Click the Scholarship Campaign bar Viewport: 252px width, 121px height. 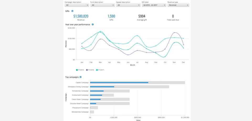(97, 91)
